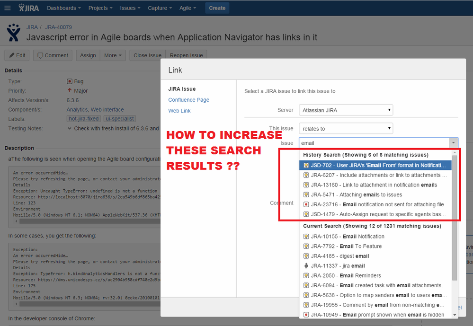Click the Close Issue button
Viewport: 473px width, 326px height.
pyautogui.click(x=148, y=55)
